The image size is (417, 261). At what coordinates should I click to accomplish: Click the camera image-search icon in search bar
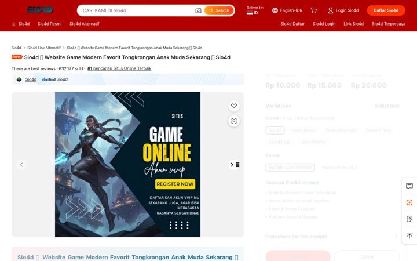point(198,10)
